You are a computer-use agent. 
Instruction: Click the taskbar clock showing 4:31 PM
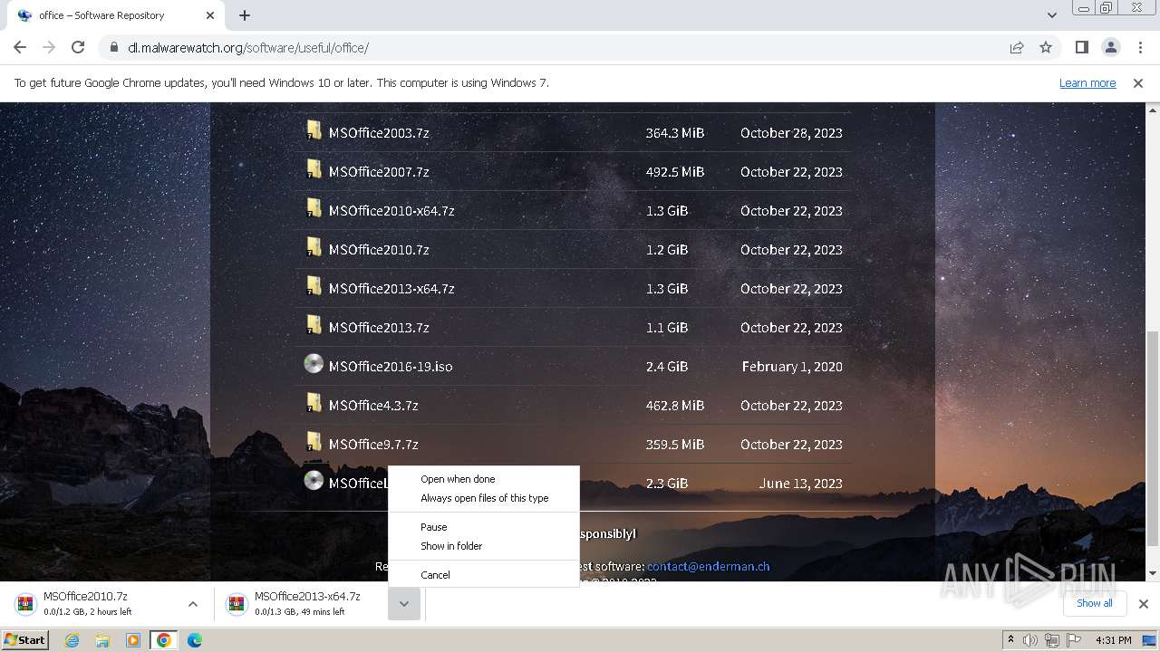[x=1113, y=640]
